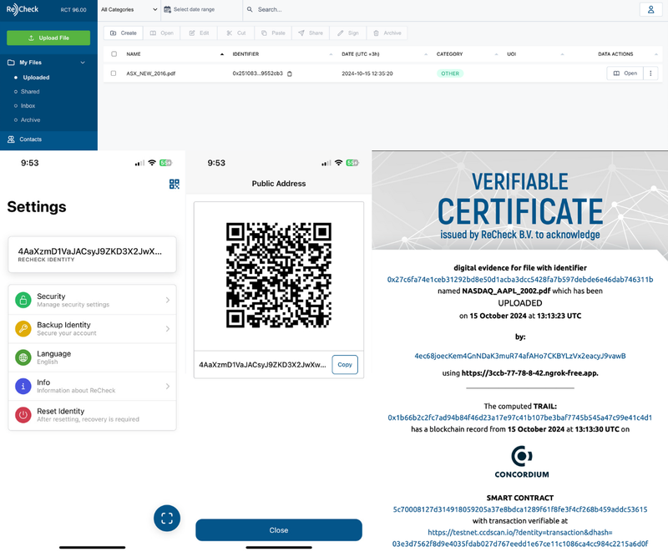Click the ReCheck logo in the sidebar
This screenshot has height=557, width=668.
click(x=23, y=9)
